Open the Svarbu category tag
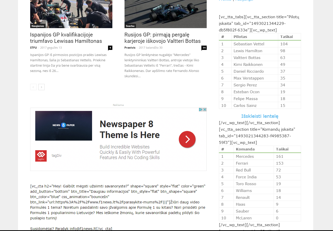The image size is (333, 231). click(x=130, y=26)
